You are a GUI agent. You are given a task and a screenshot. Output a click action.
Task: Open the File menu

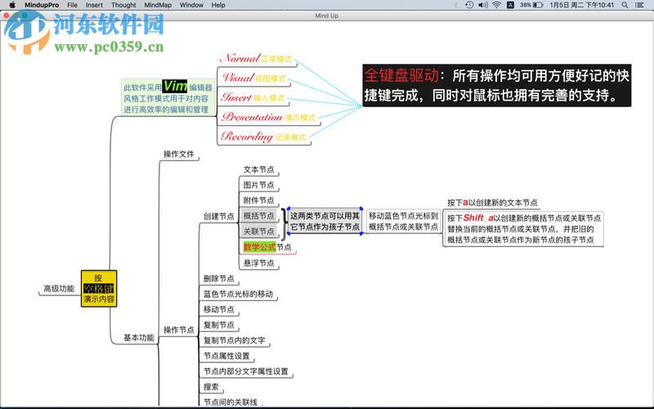[72, 5]
